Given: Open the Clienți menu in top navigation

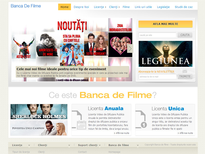Looking at the screenshot, I should 114,7.
